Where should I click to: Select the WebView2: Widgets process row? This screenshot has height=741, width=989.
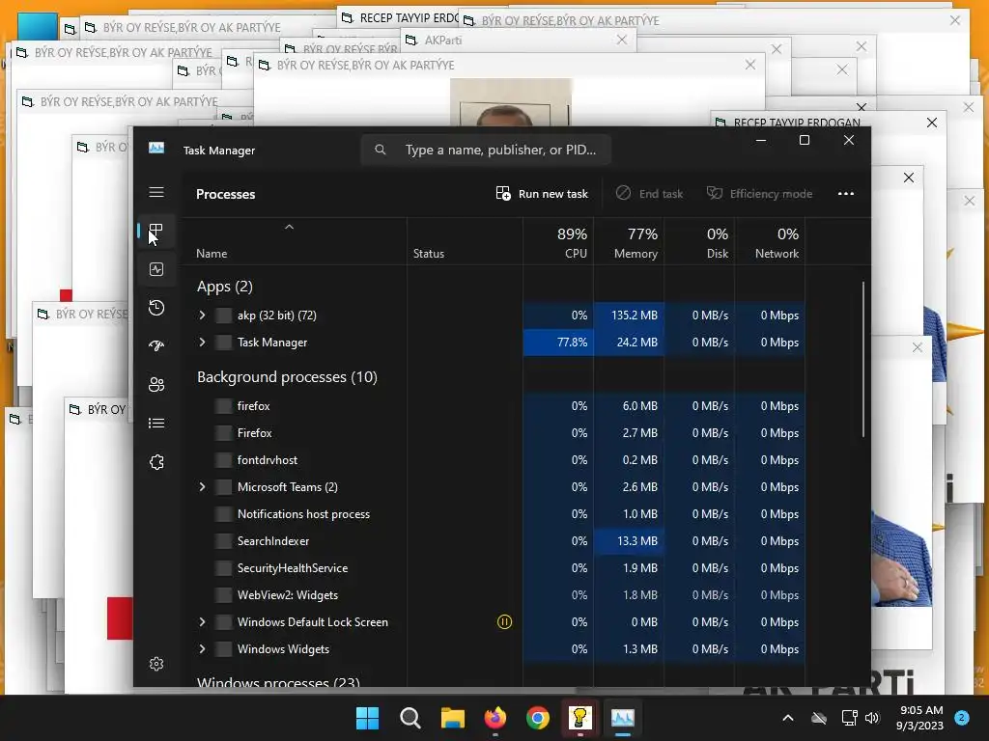click(494, 594)
